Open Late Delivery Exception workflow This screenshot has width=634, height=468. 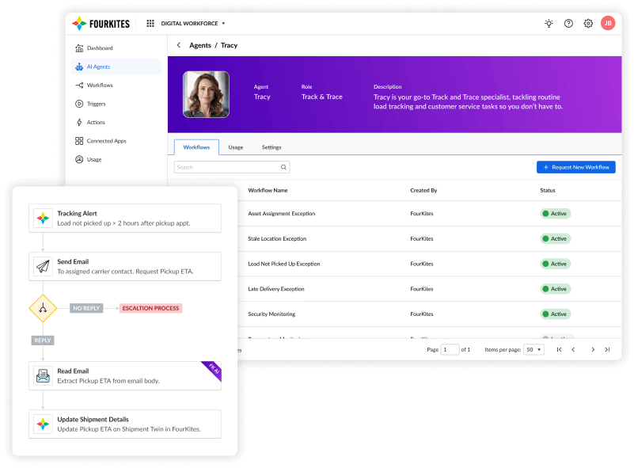click(275, 289)
